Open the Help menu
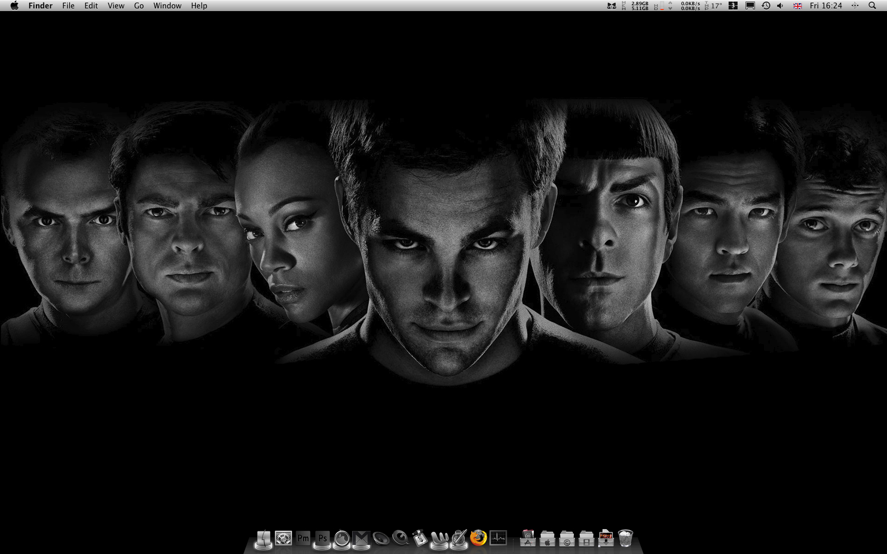Viewport: 887px width, 554px height. pyautogui.click(x=199, y=6)
